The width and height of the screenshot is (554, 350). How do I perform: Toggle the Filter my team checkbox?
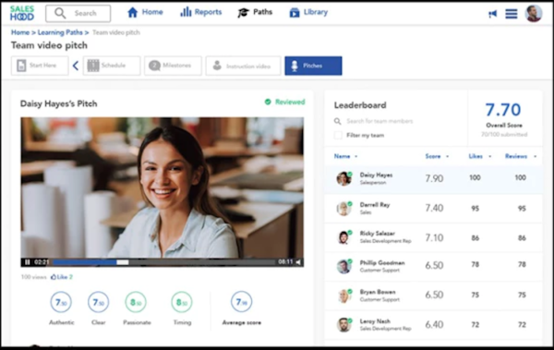tap(338, 135)
